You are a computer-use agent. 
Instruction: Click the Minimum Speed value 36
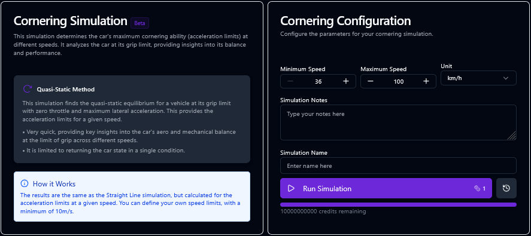pos(318,81)
